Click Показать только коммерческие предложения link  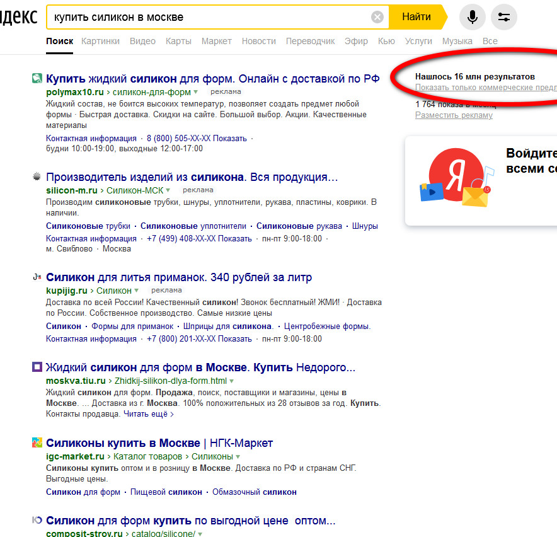pyautogui.click(x=486, y=88)
